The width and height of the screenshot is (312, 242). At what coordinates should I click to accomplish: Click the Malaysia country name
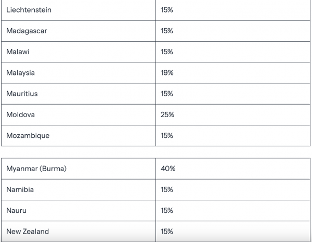point(20,73)
